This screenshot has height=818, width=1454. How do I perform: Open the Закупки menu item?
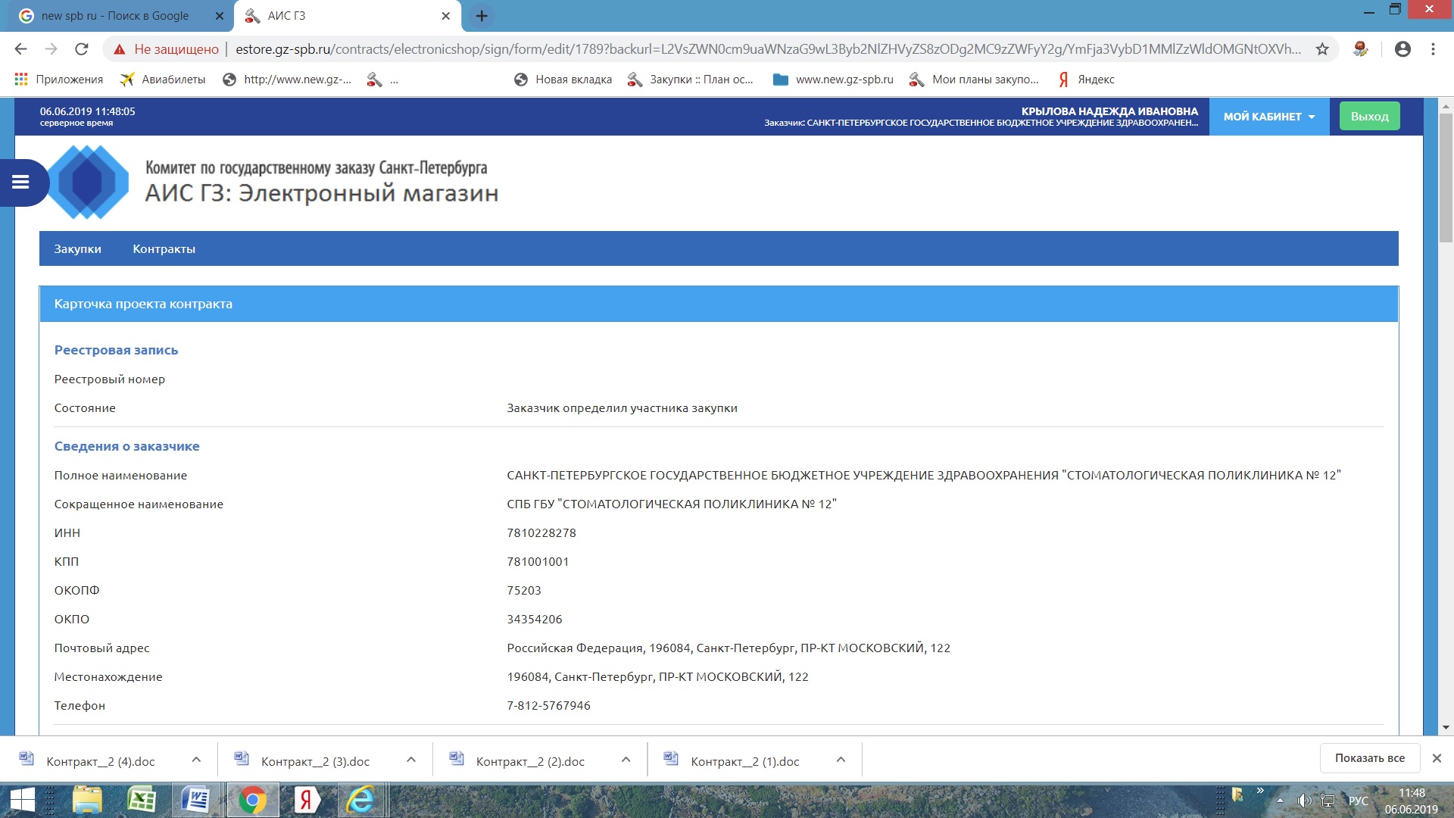click(x=77, y=249)
